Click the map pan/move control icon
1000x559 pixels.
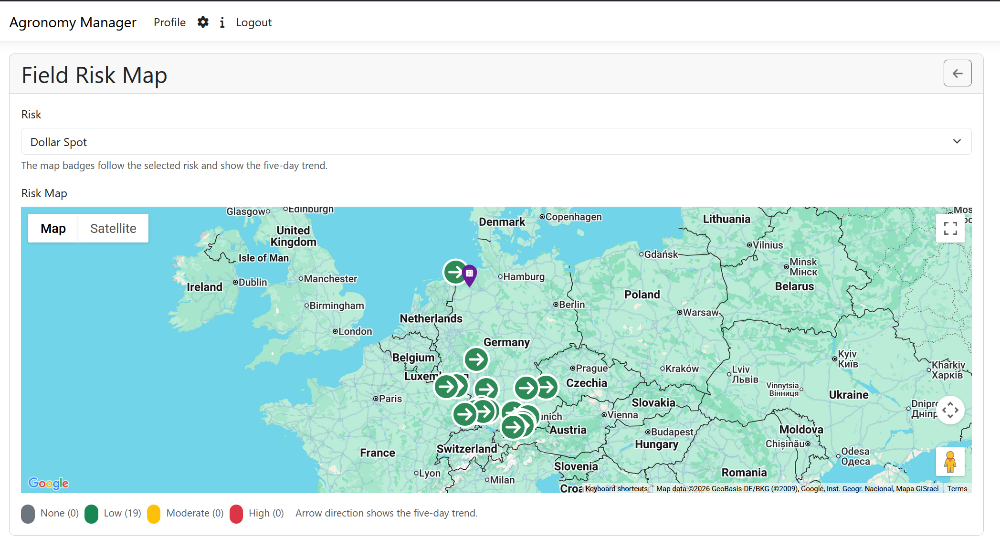click(950, 410)
